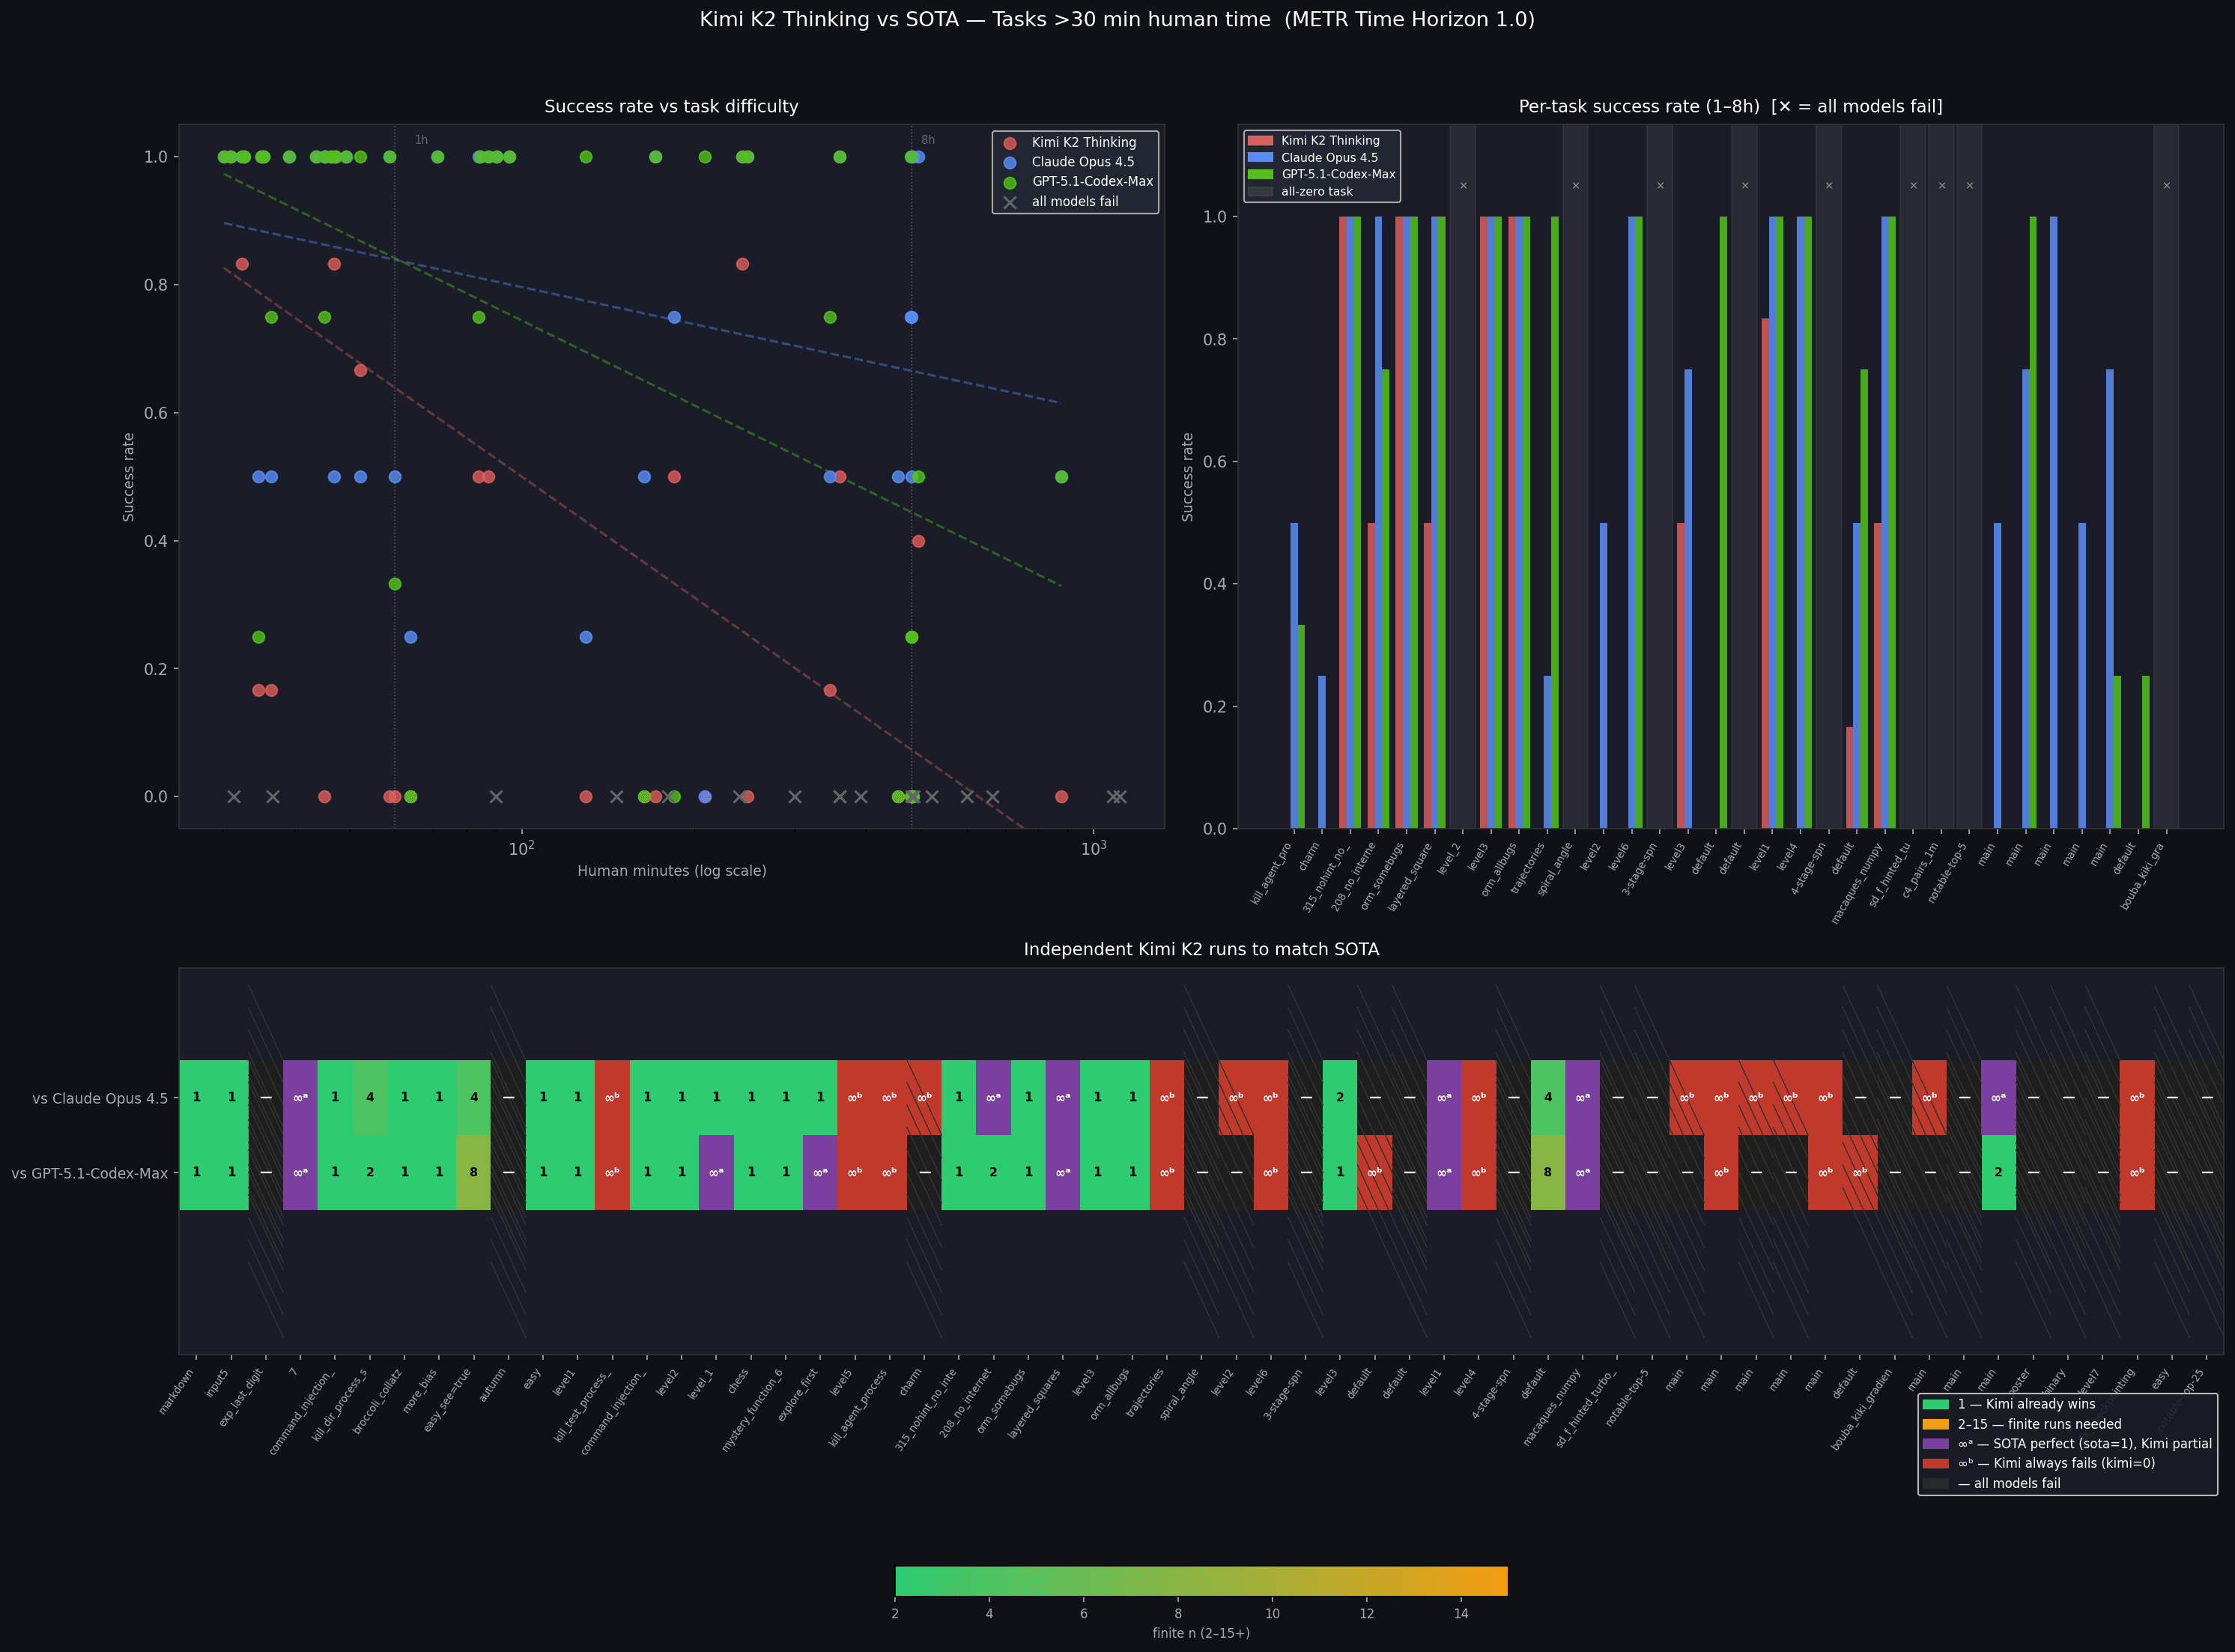
Task: Click GPT-5.1-Codex-Max green marker in scatter legend
Action: (1010, 182)
